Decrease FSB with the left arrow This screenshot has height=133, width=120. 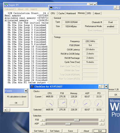pos(43,120)
